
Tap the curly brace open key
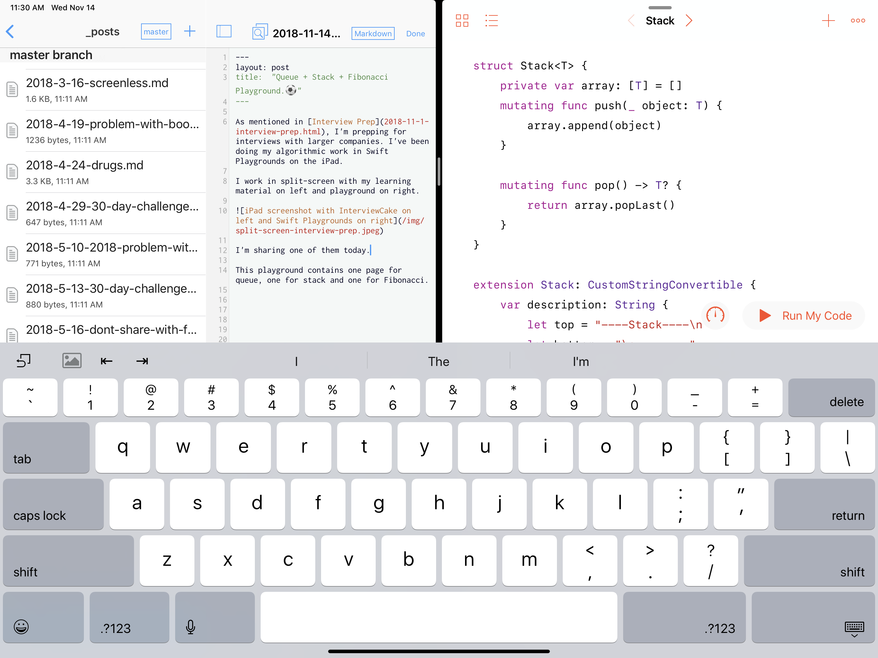point(726,448)
